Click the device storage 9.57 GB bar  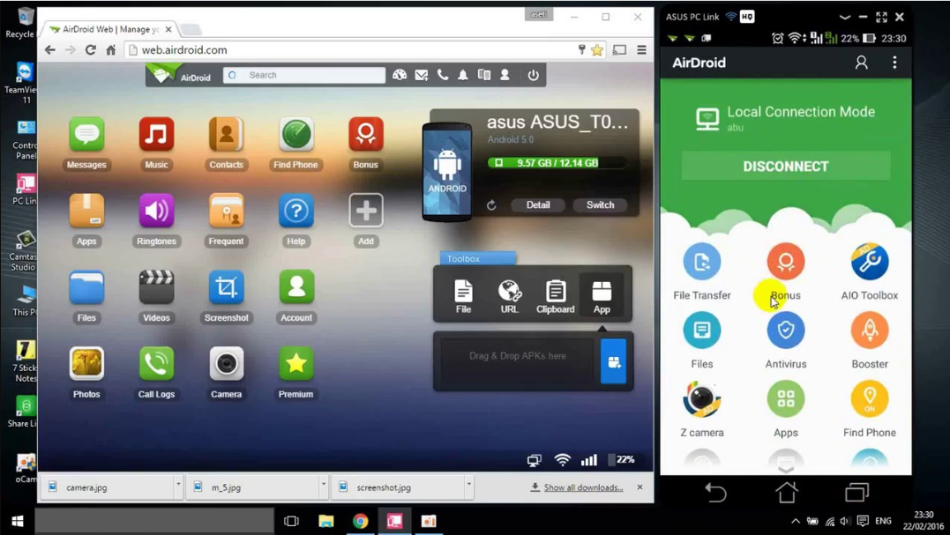pos(557,163)
